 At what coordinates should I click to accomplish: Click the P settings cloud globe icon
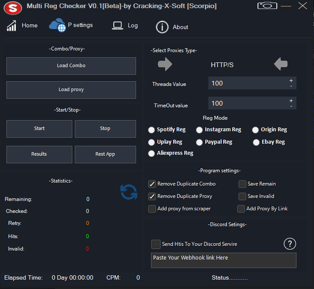[x=57, y=25]
